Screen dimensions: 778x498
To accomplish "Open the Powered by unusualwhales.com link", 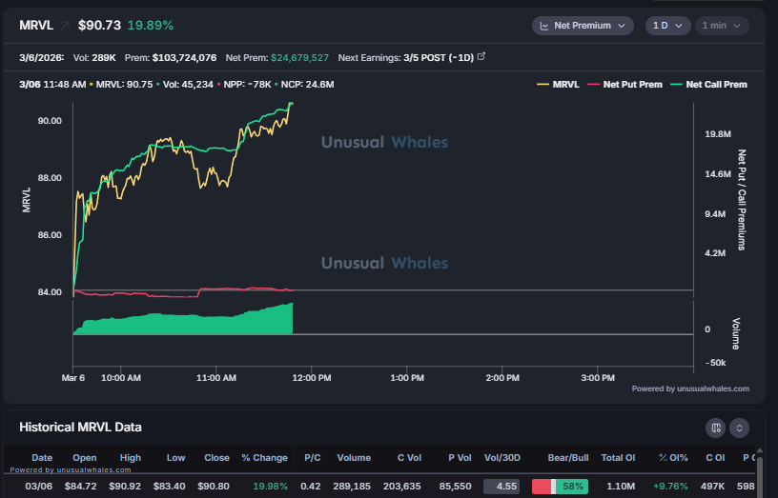I will [x=689, y=388].
